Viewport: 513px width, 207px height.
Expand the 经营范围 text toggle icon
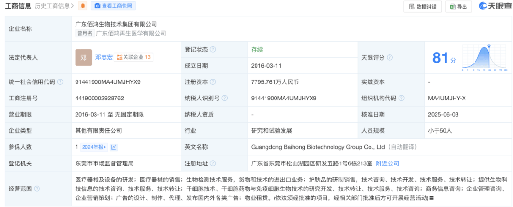[431, 198]
